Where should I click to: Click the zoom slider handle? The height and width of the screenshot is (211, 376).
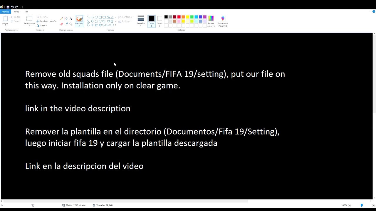click(x=362, y=205)
